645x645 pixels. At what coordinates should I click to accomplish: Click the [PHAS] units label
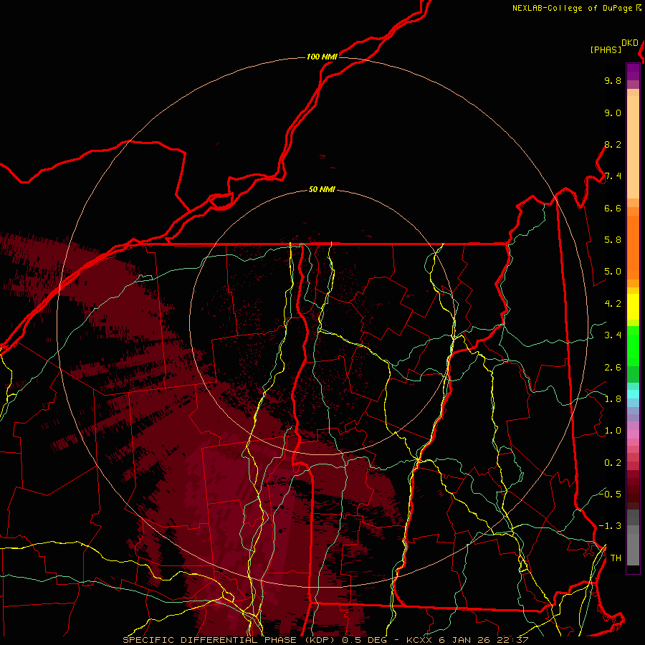coord(606,49)
